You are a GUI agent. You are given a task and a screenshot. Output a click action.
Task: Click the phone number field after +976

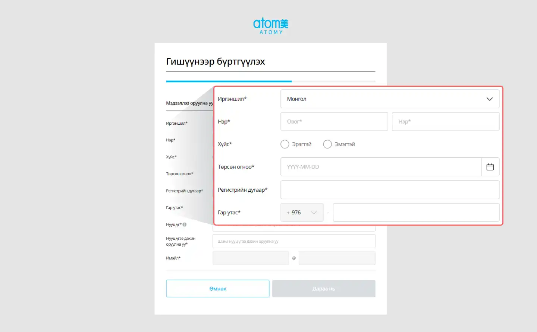coord(416,213)
